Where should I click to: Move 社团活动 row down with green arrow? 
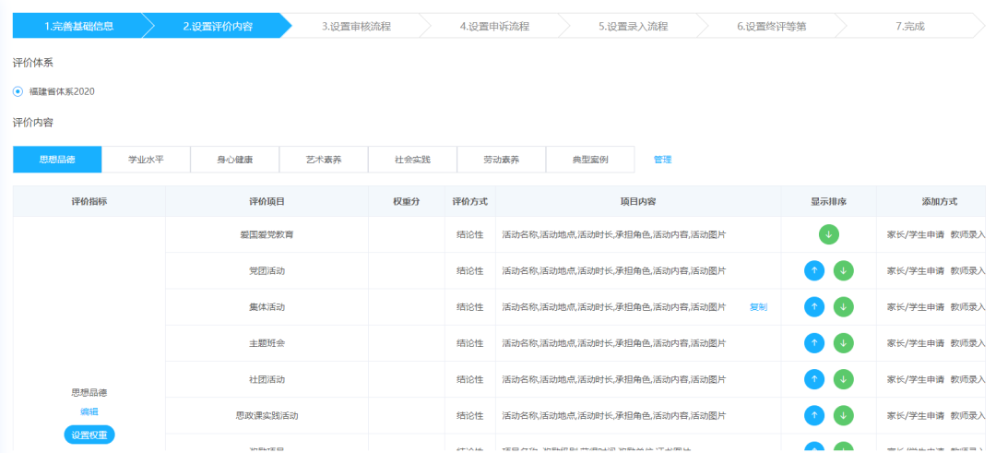[843, 379]
